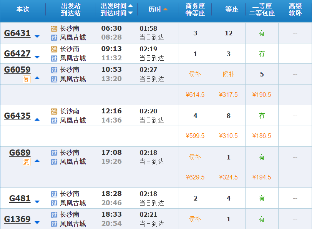312x229 pixels.
Task: Click the 始 icon on G6431 row
Action: click(x=54, y=28)
